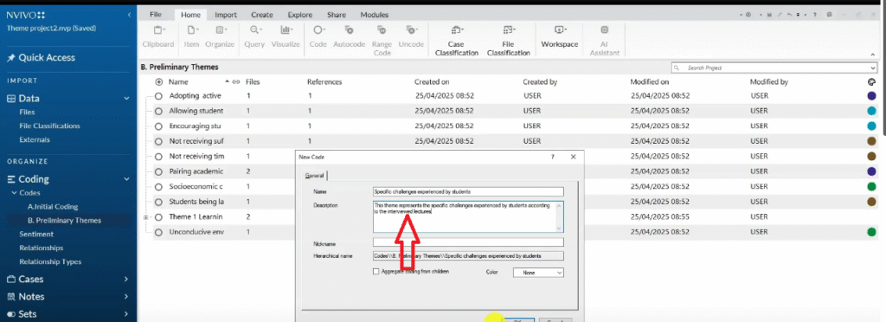Image resolution: width=886 pixels, height=322 pixels.
Task: Open the A.Initial Coding folder
Action: pyautogui.click(x=53, y=207)
